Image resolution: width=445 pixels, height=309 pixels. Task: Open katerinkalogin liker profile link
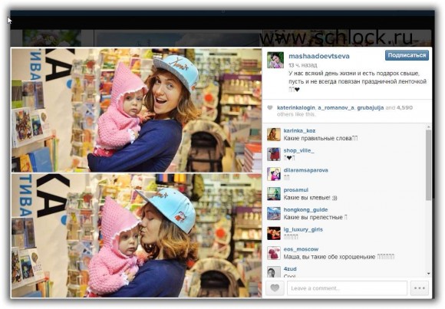coord(296,108)
